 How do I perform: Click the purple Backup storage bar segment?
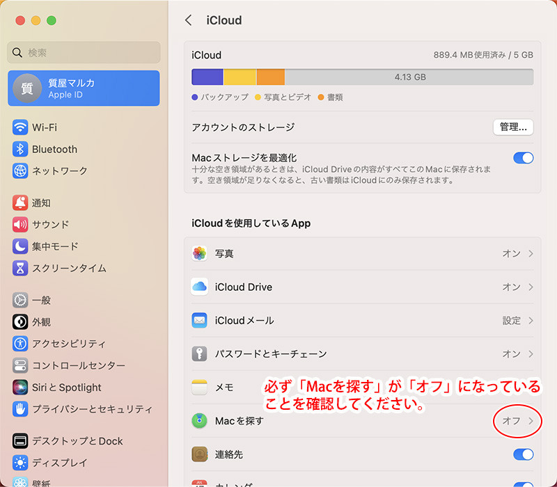207,77
